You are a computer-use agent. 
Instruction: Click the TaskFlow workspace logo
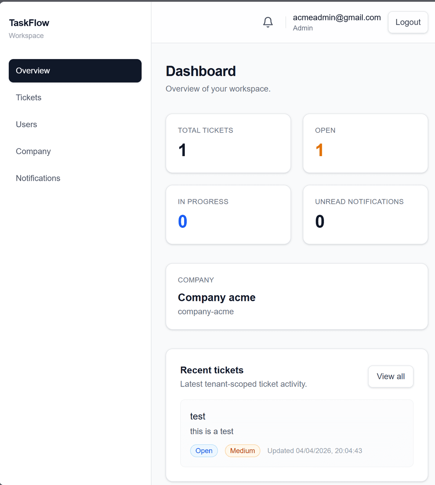click(29, 23)
